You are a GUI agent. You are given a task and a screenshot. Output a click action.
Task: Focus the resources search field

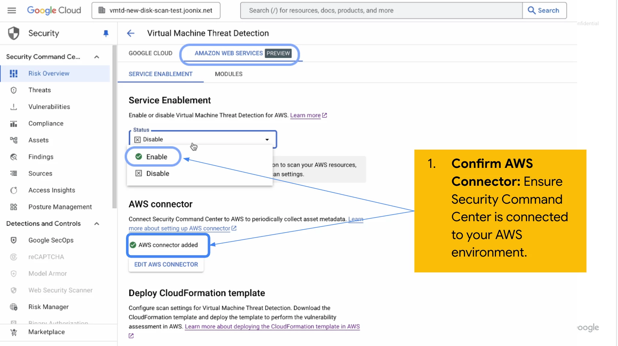381,10
